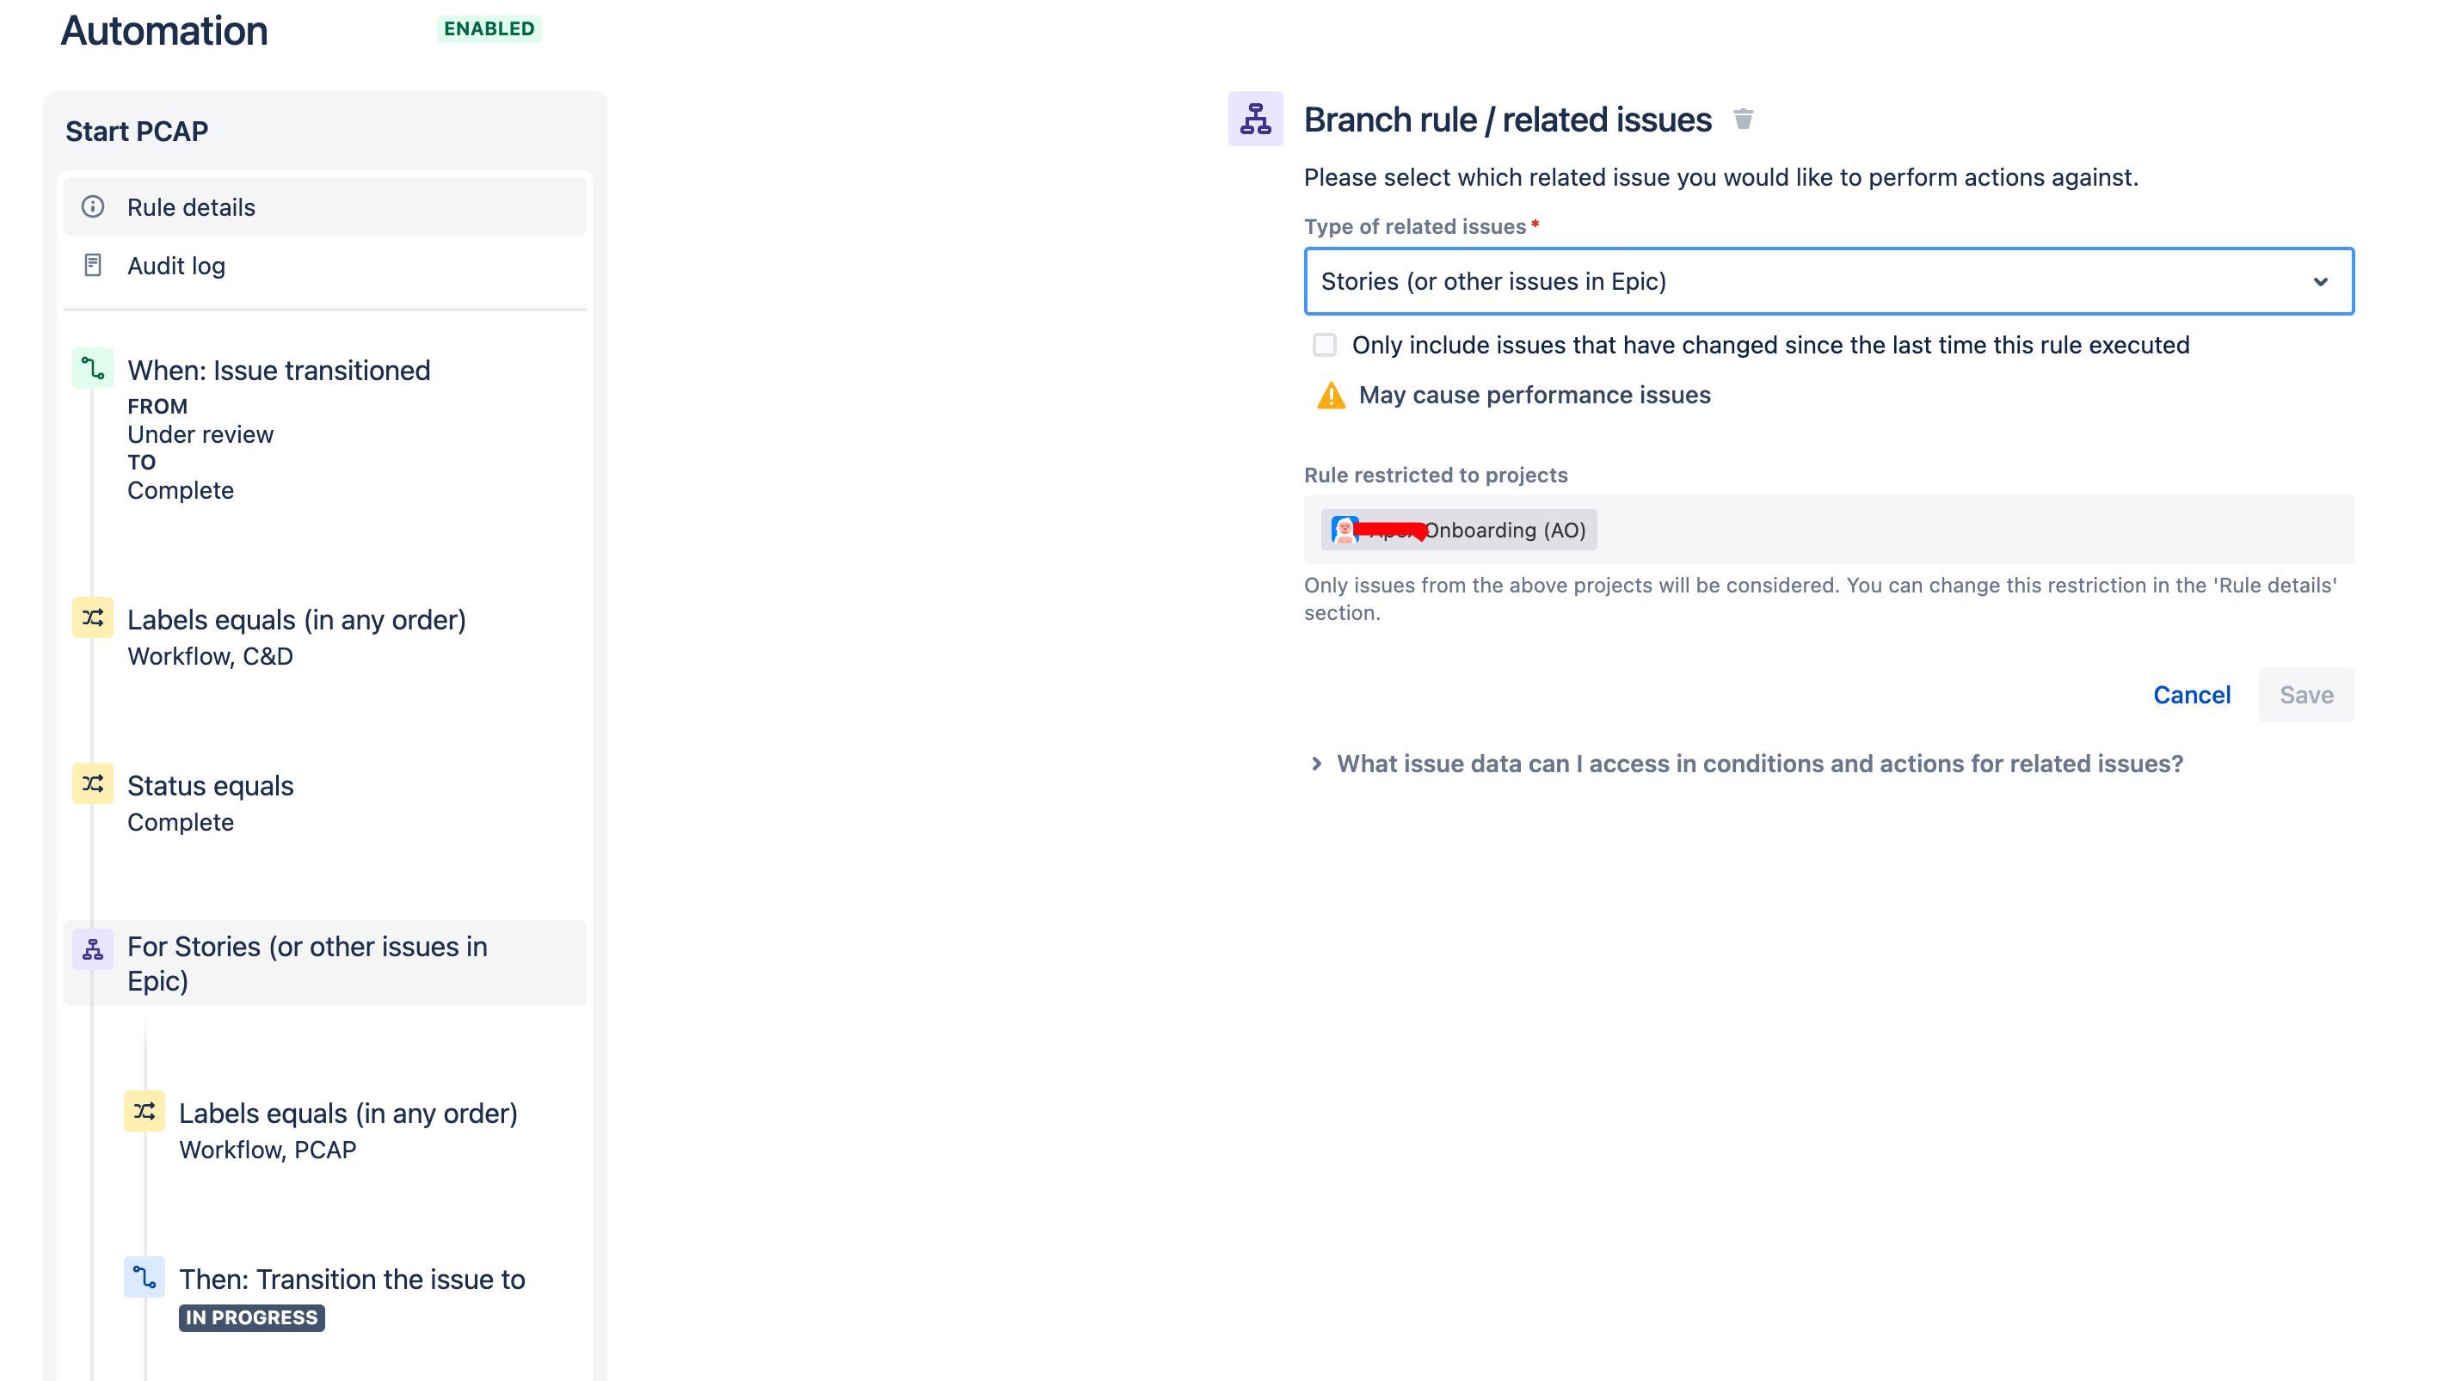This screenshot has height=1381, width=2443.
Task: Click the Onboarding (AO) project tag
Action: (1458, 529)
